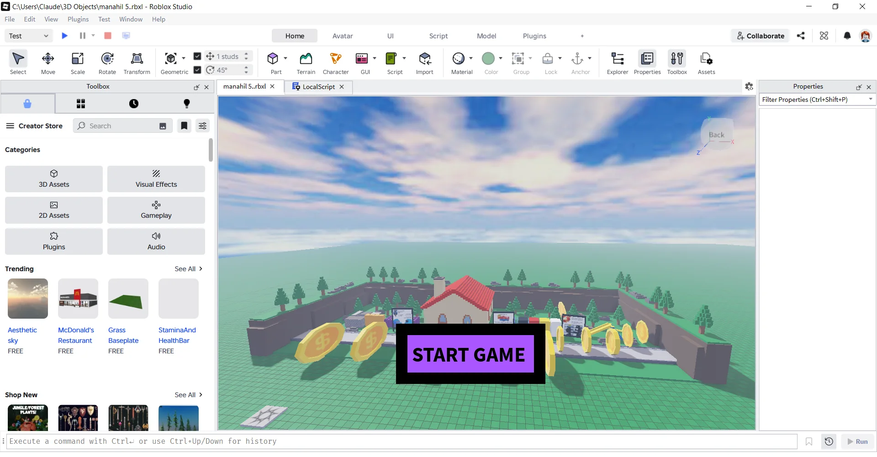Open saved bookmarks in Toolbox
The image size is (877, 457).
point(184,126)
